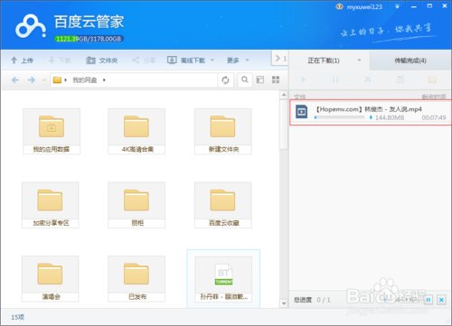Pause all downloads at the bottom right
Image resolution: width=452 pixels, height=326 pixels.
coord(428,300)
